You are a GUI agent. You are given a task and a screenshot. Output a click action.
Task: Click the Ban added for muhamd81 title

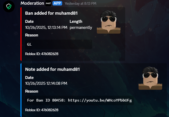[51, 13]
